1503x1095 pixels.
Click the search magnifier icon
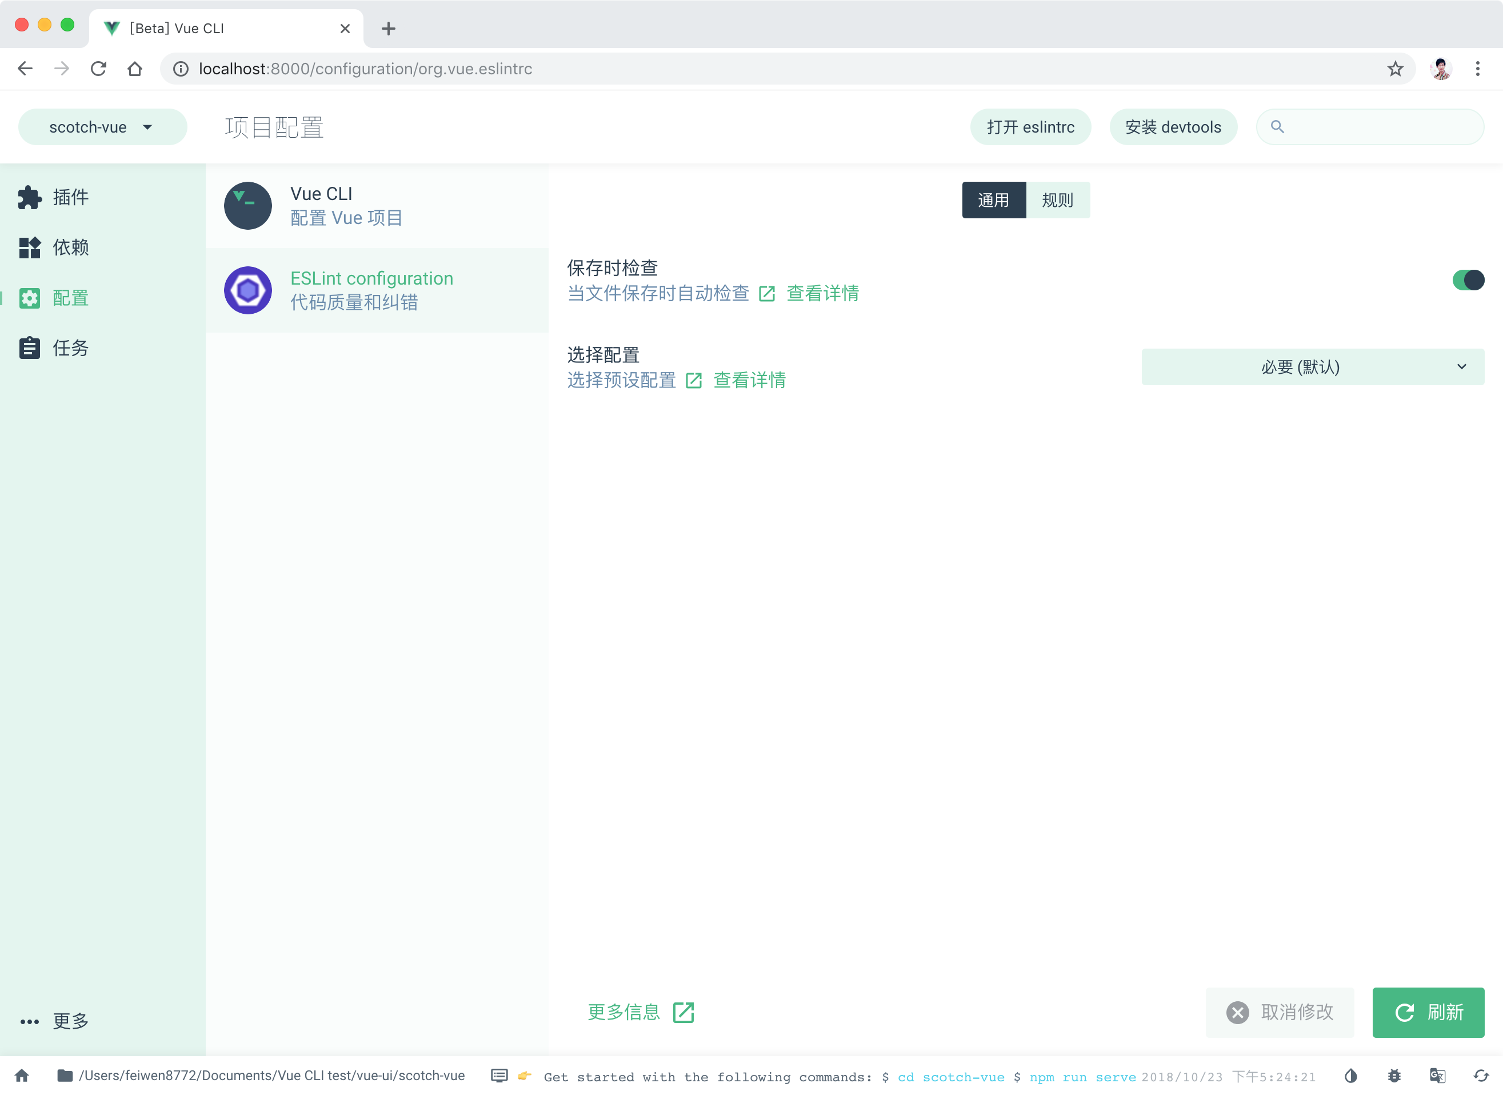coord(1277,127)
